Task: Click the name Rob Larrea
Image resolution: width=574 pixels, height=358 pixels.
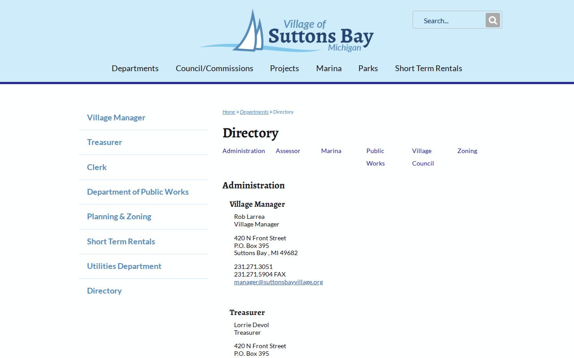Action: pyautogui.click(x=249, y=217)
